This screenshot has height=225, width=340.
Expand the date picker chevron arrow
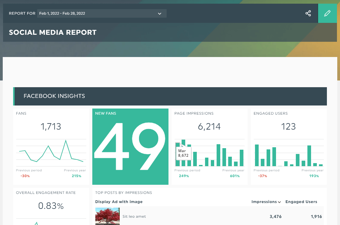click(160, 14)
